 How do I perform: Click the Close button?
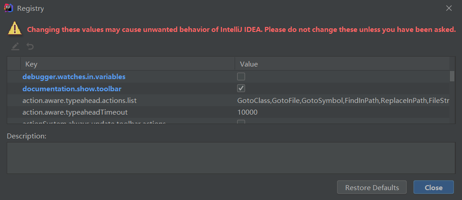point(433,187)
